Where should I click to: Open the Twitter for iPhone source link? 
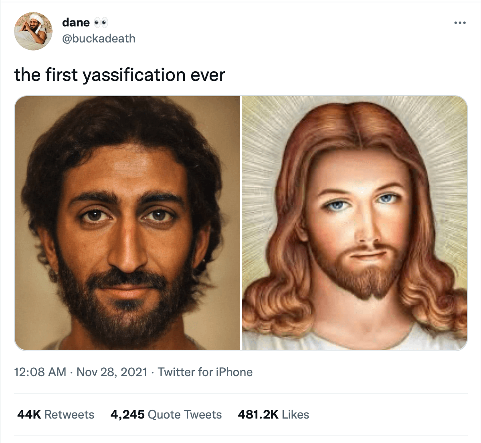click(x=205, y=372)
